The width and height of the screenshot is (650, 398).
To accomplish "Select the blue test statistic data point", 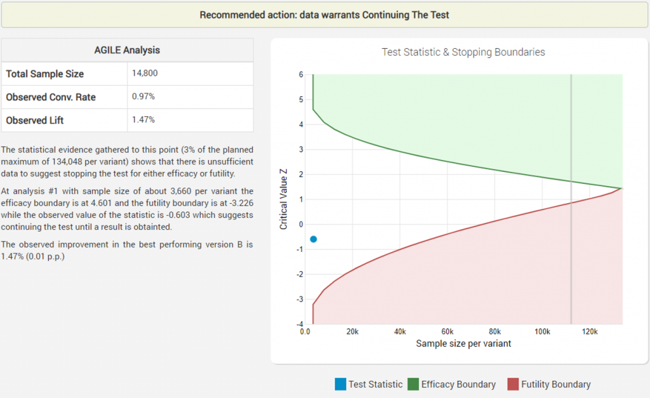I will pyautogui.click(x=313, y=239).
